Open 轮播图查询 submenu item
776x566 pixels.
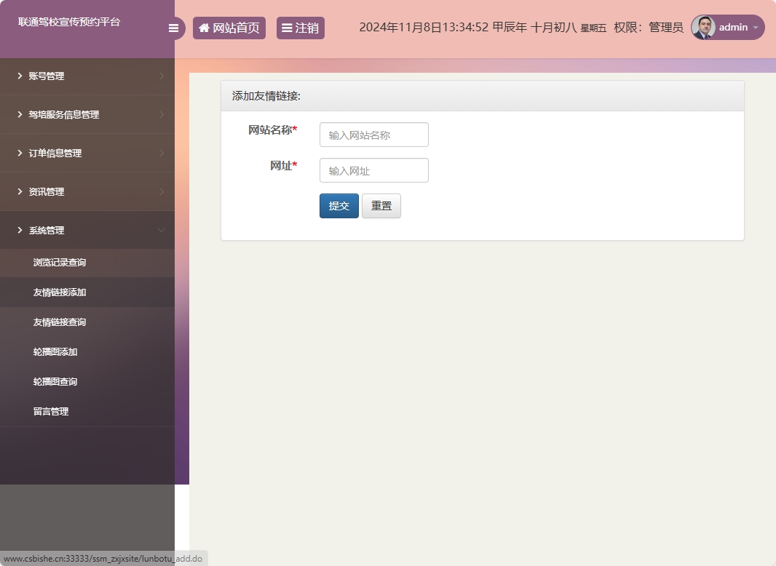tap(87, 381)
